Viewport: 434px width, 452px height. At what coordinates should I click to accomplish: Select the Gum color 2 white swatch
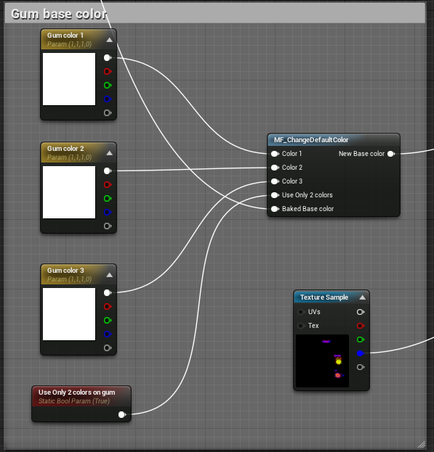69,192
